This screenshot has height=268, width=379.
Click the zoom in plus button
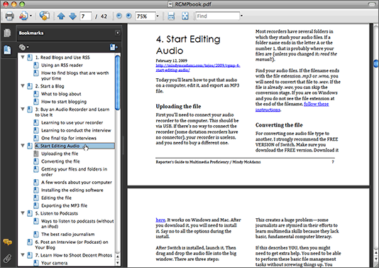pyautogui.click(x=128, y=16)
